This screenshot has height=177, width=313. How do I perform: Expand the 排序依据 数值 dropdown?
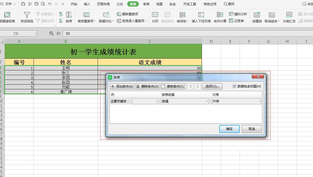[185, 101]
